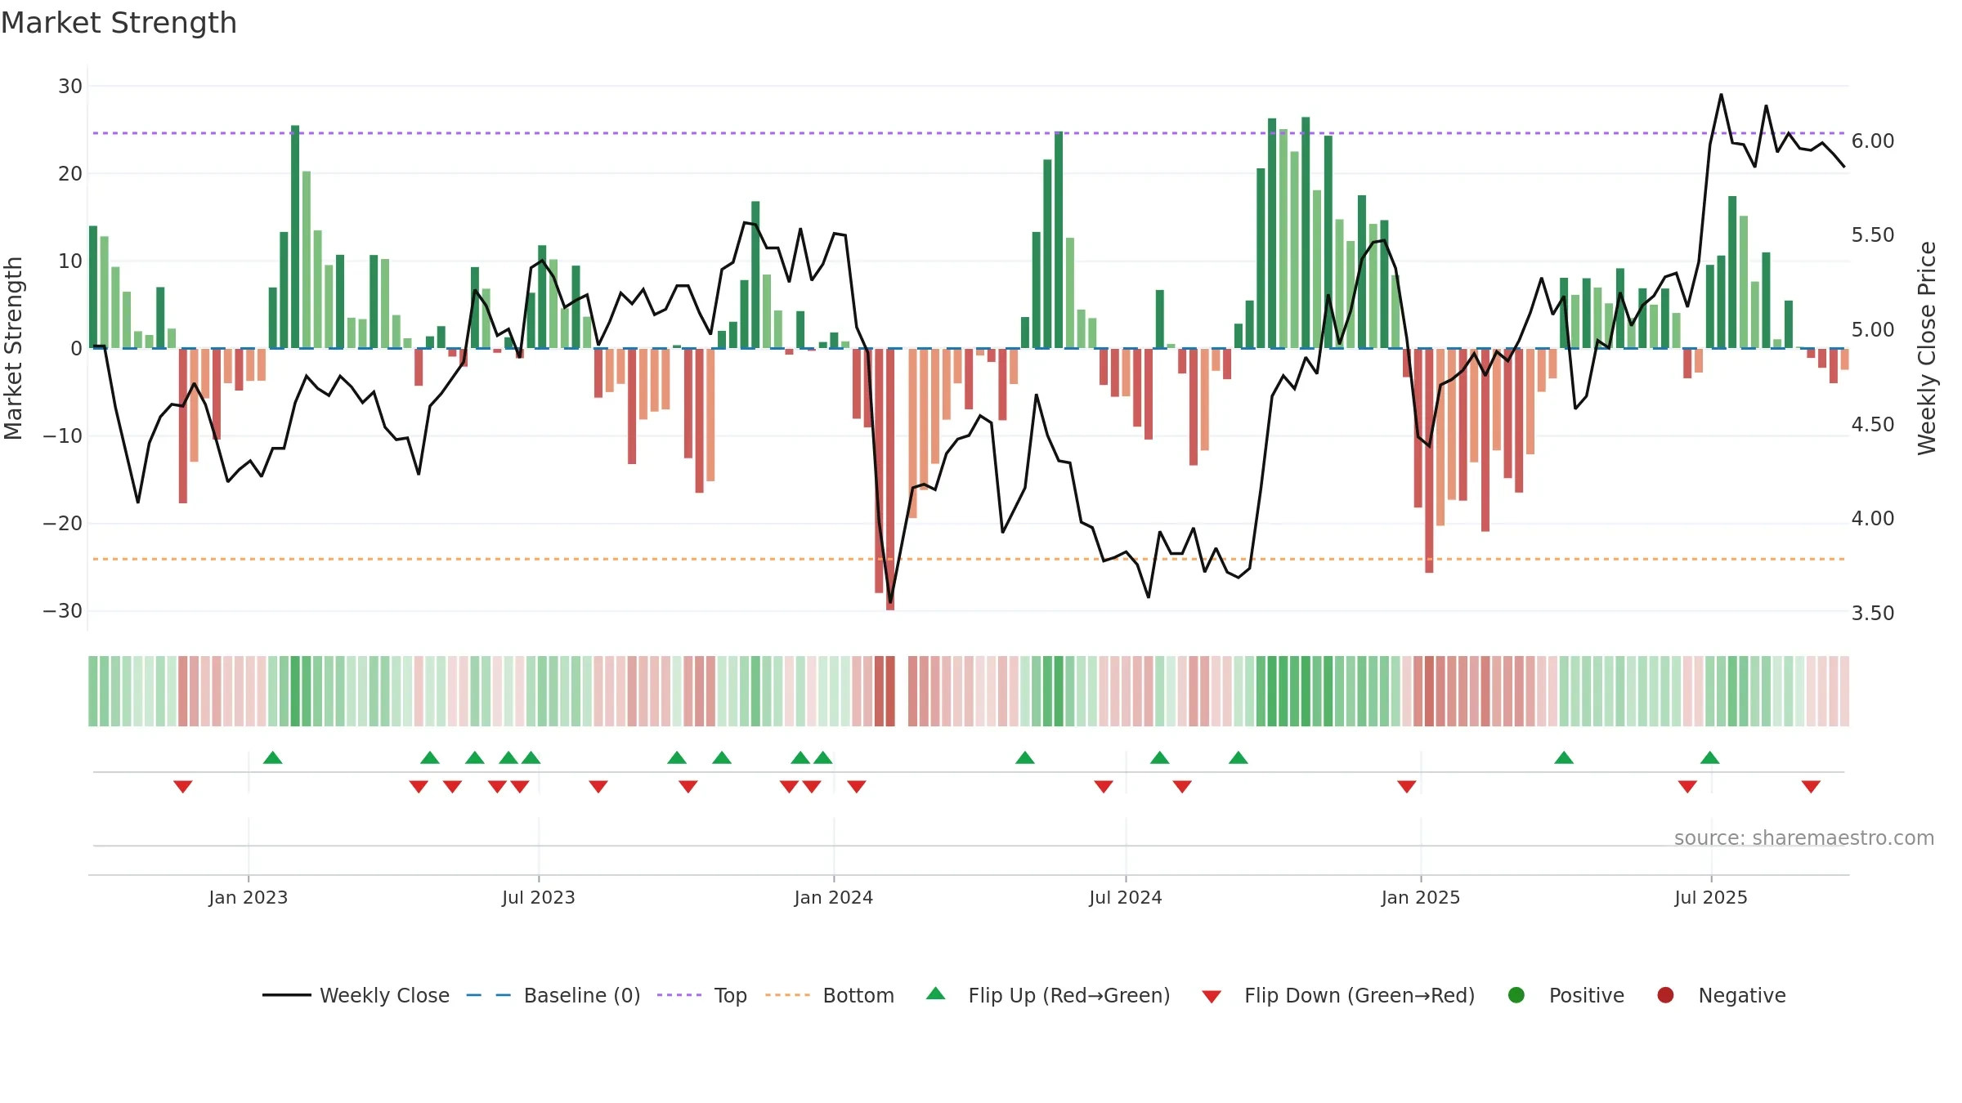Toggle the Top legend entry
This screenshot has height=1103, width=1962.
[702, 995]
